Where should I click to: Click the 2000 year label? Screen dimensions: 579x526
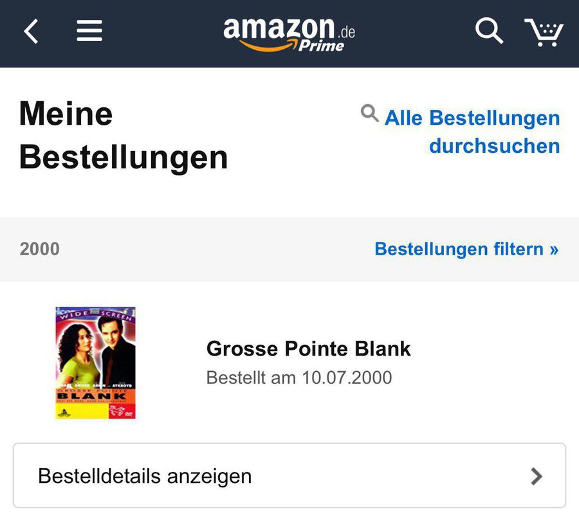(x=39, y=249)
